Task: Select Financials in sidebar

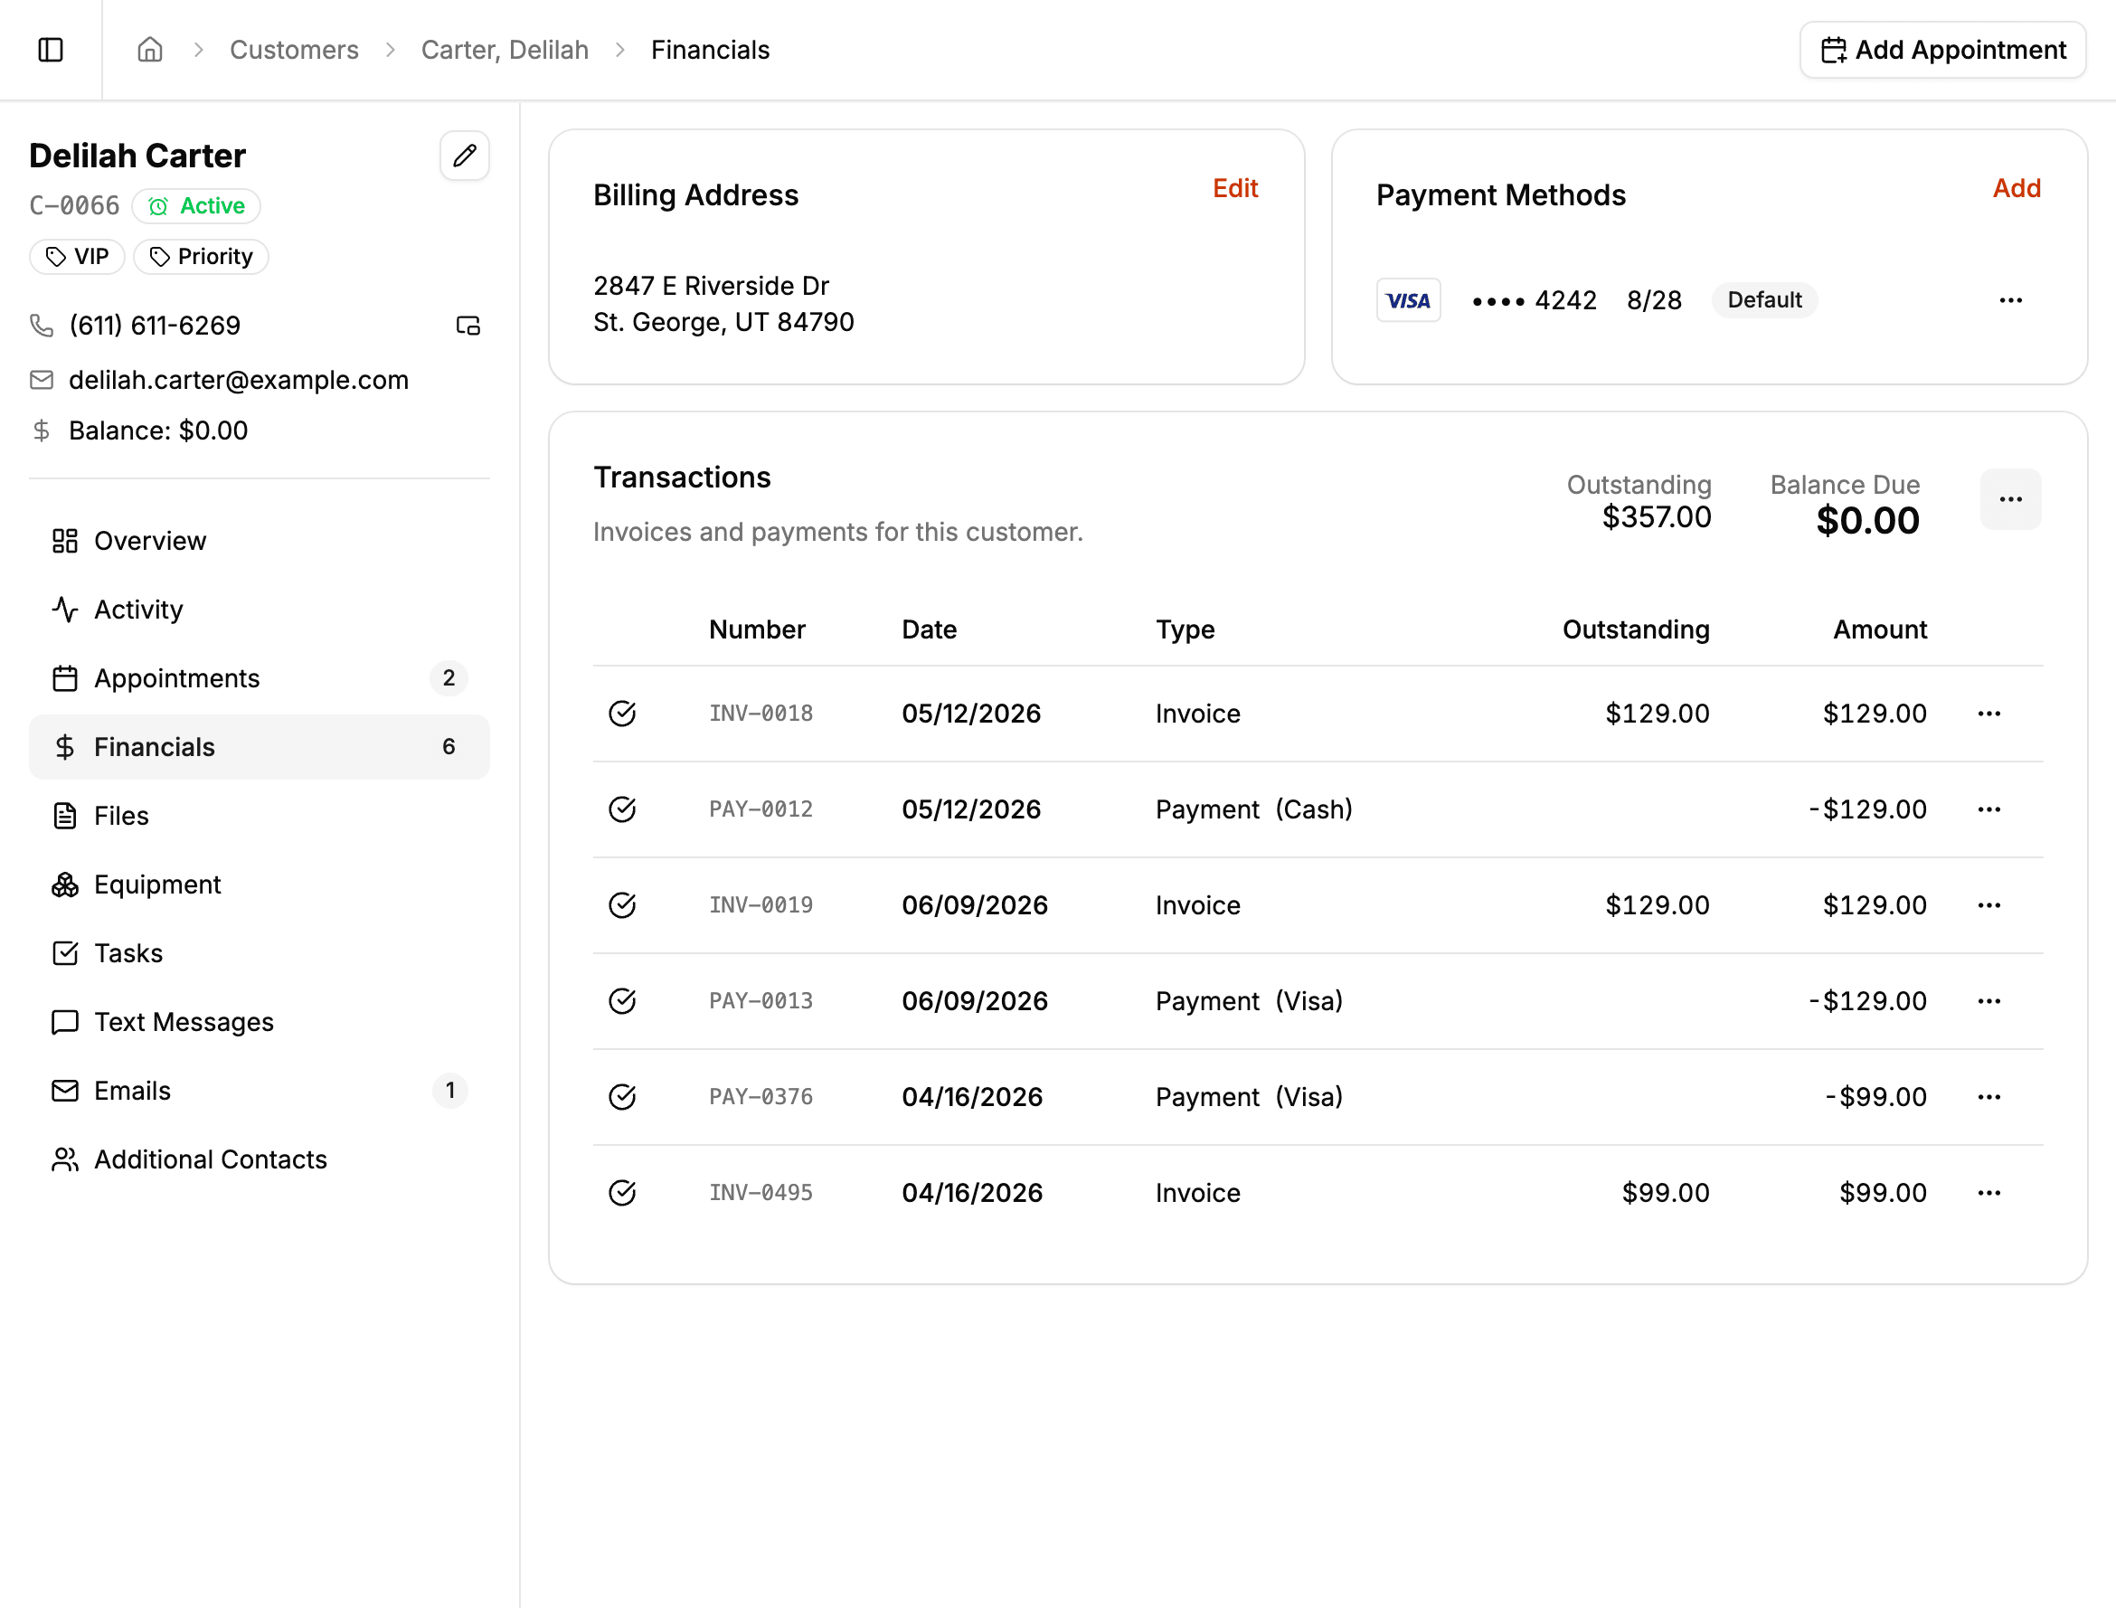Action: (260, 748)
